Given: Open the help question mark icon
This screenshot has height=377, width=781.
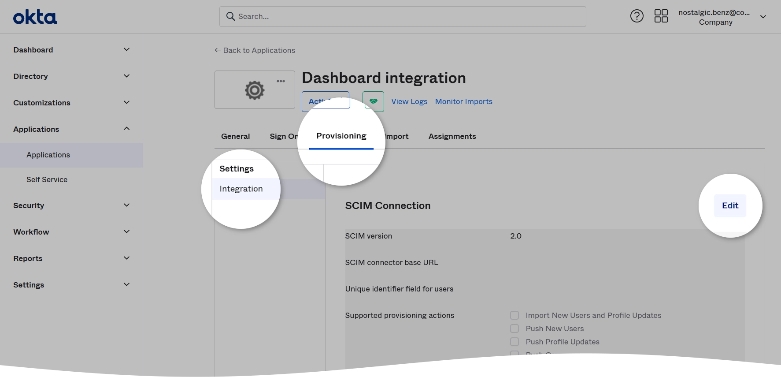Looking at the screenshot, I should point(637,16).
